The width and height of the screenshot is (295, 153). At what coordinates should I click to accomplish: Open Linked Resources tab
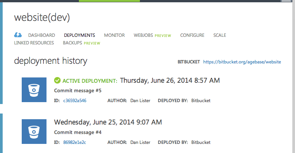coord(34,43)
